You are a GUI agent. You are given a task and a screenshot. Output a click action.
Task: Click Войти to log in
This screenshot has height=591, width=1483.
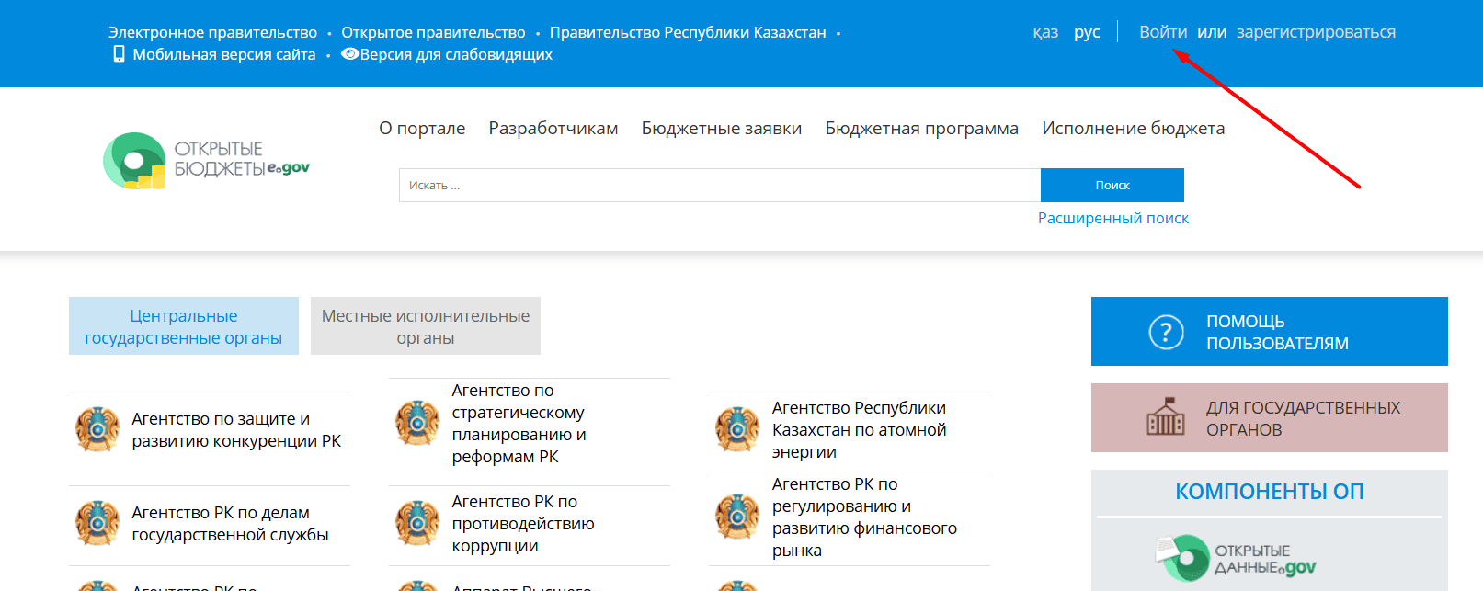click(1163, 32)
